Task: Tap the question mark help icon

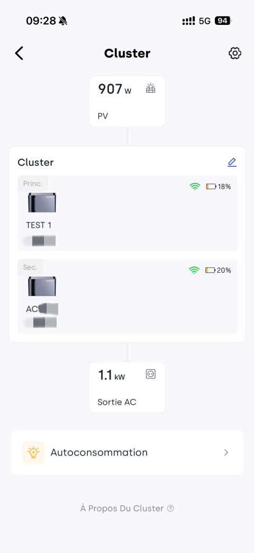Action: point(170,508)
